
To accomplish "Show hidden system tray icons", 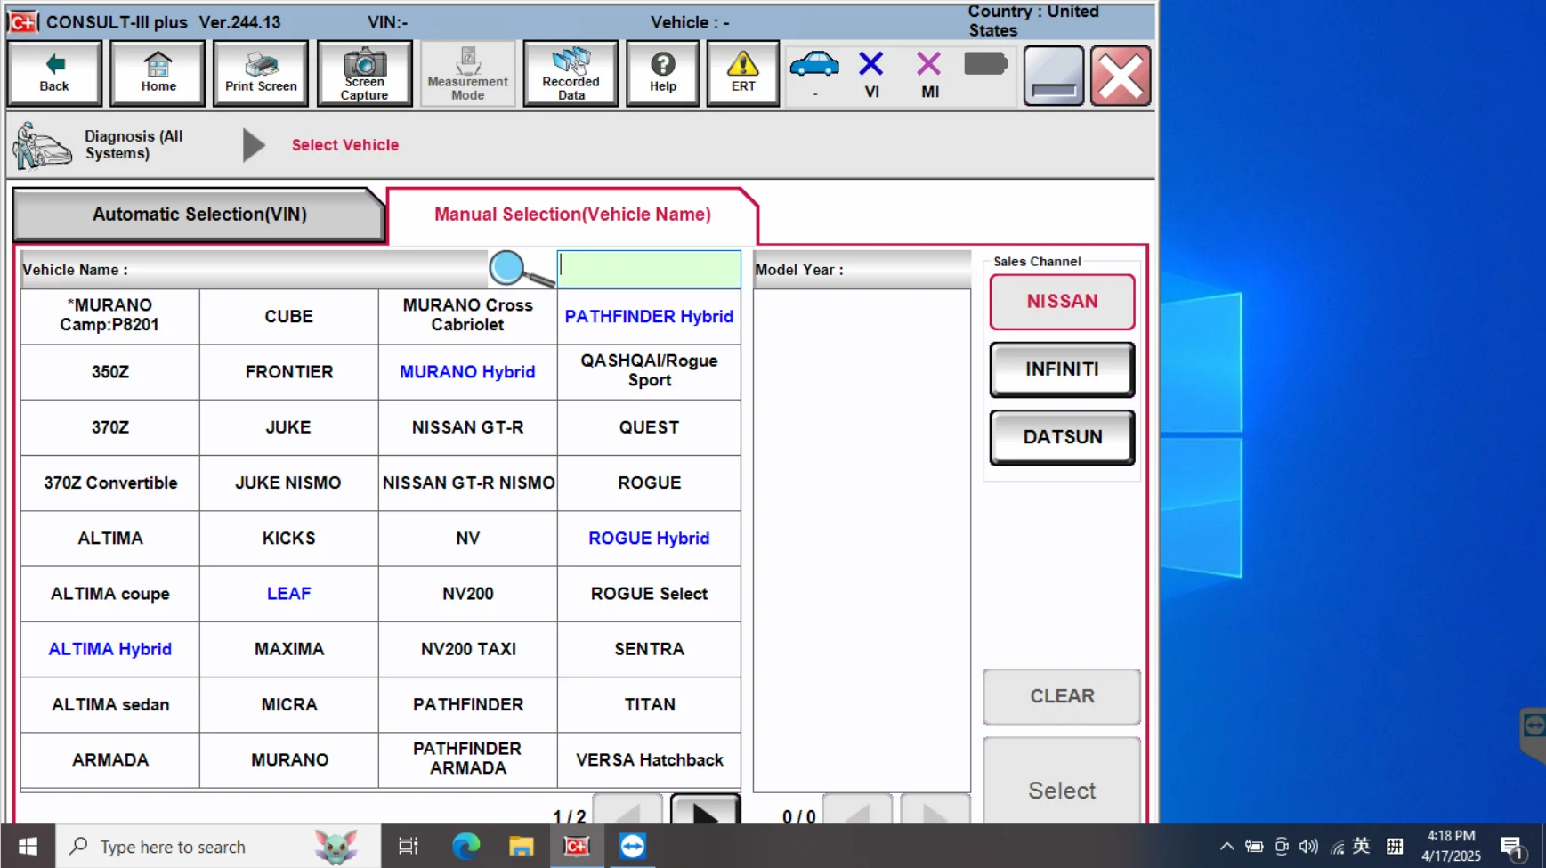I will click(x=1226, y=847).
